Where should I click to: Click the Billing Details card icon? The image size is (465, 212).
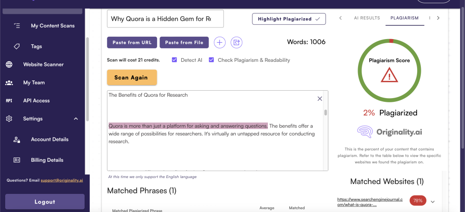coord(17,160)
